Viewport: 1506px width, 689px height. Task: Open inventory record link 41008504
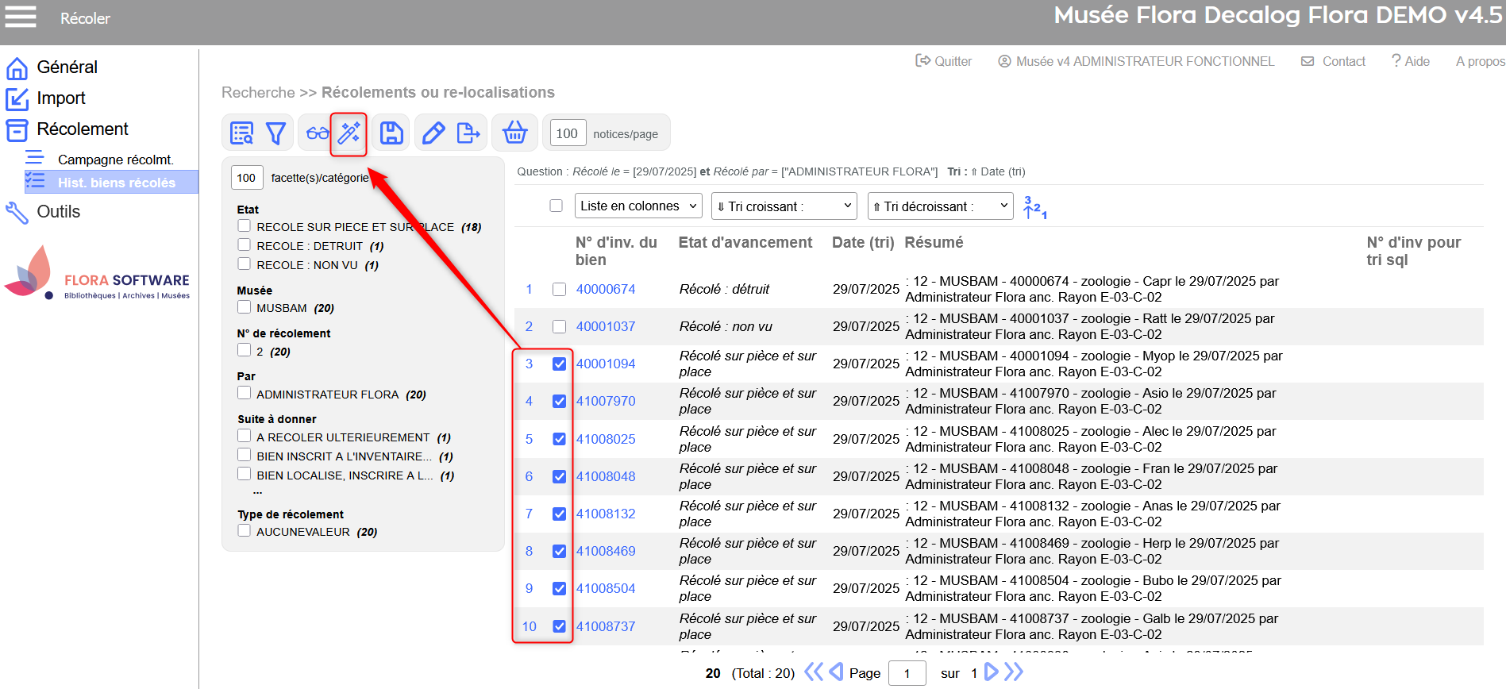[x=606, y=589]
